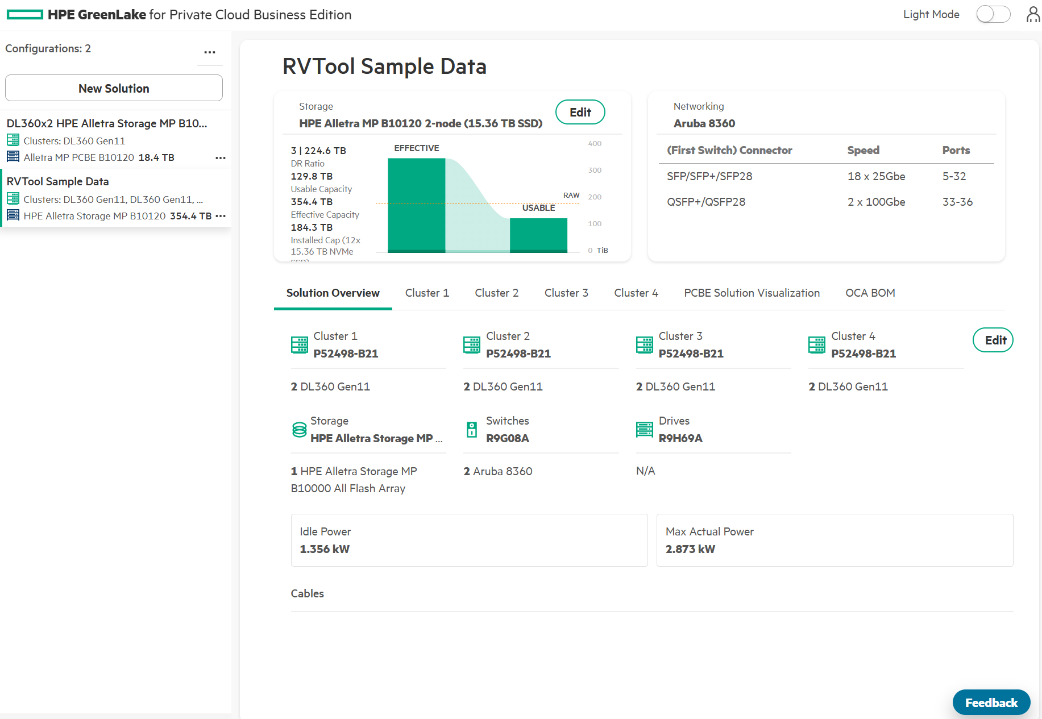1042x719 pixels.
Task: Click the clusters icon on Cluster 1 card
Action: click(x=300, y=344)
